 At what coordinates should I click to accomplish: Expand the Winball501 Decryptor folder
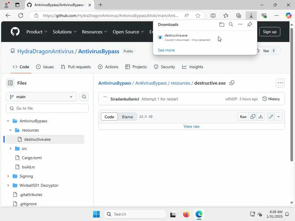click(x=8, y=185)
